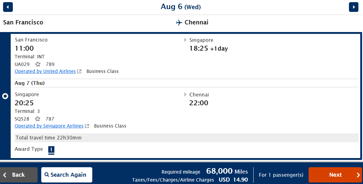Click Total travel time 22h30min bar
This screenshot has height=184, width=363.
pos(186,138)
